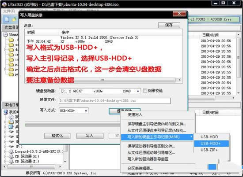Expand the write new MBR submenu arrow

[x=191, y=136]
